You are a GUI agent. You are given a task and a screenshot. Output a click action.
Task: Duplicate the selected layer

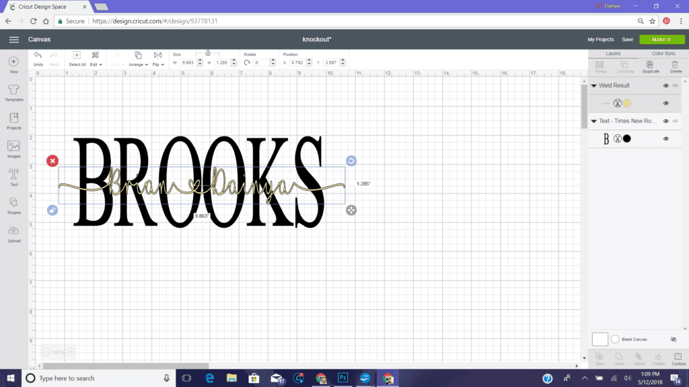tap(651, 67)
